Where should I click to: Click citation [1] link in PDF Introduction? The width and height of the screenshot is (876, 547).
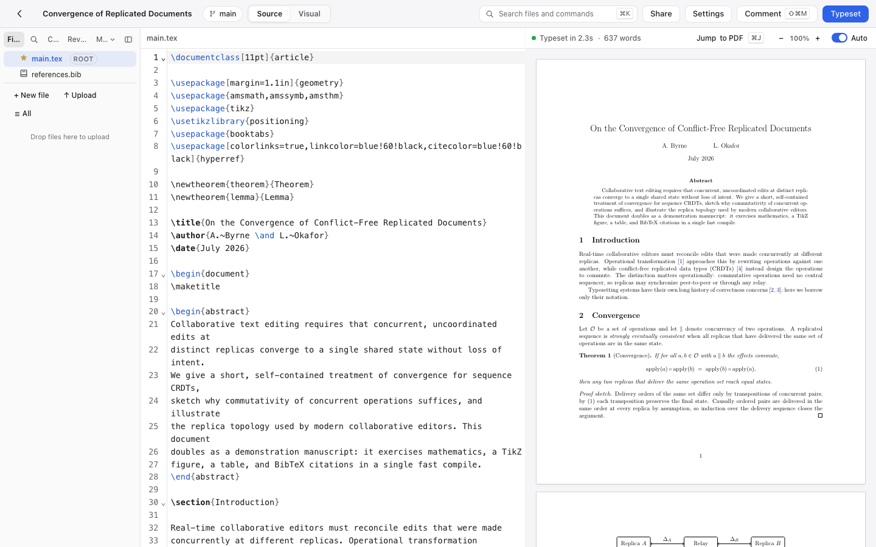[681, 261]
